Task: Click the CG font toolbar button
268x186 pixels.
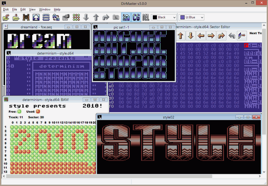Action: click(136, 18)
